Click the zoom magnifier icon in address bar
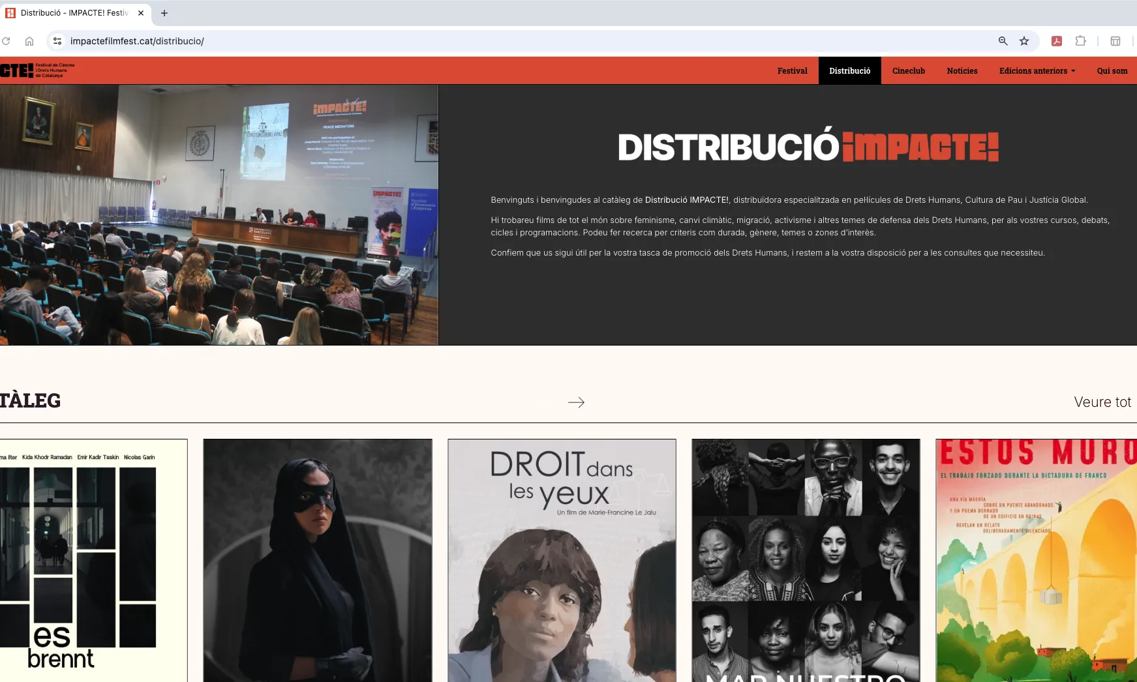The width and height of the screenshot is (1137, 682). [x=1003, y=41]
